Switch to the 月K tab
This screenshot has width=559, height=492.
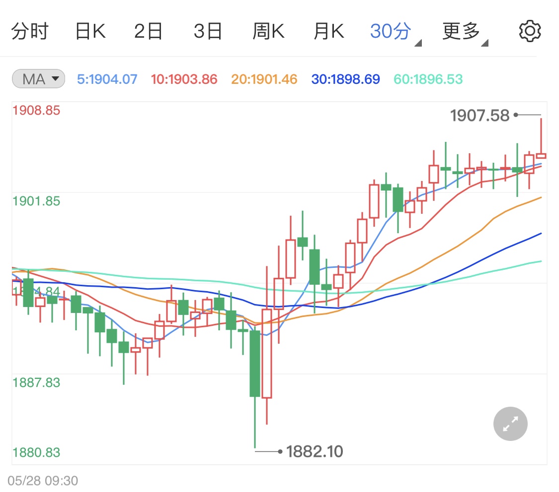329,31
